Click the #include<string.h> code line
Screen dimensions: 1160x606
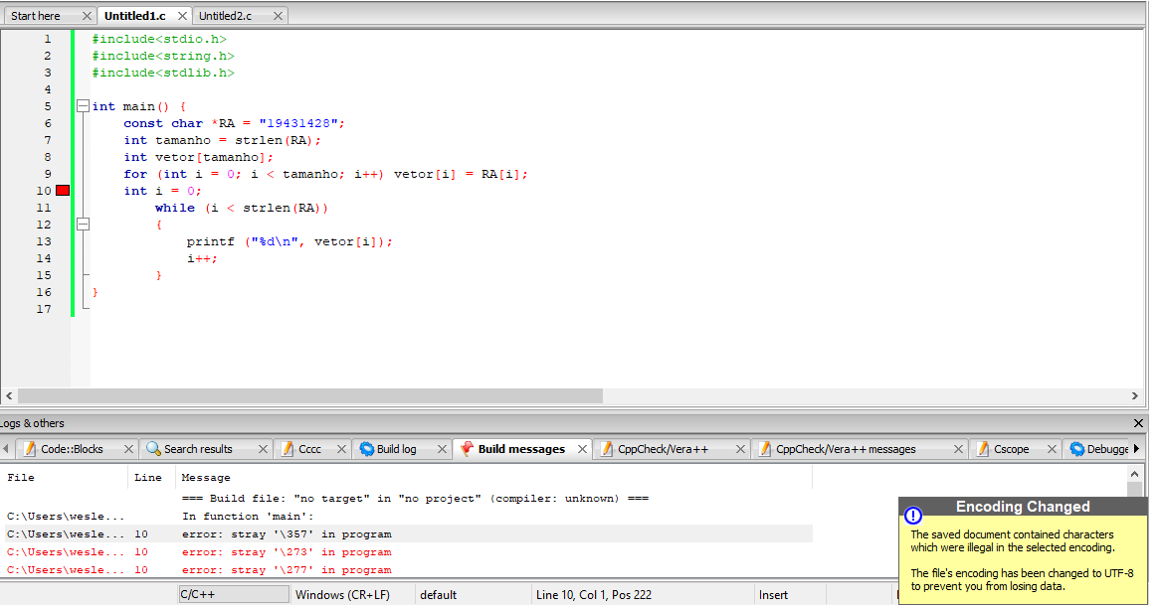(x=163, y=57)
